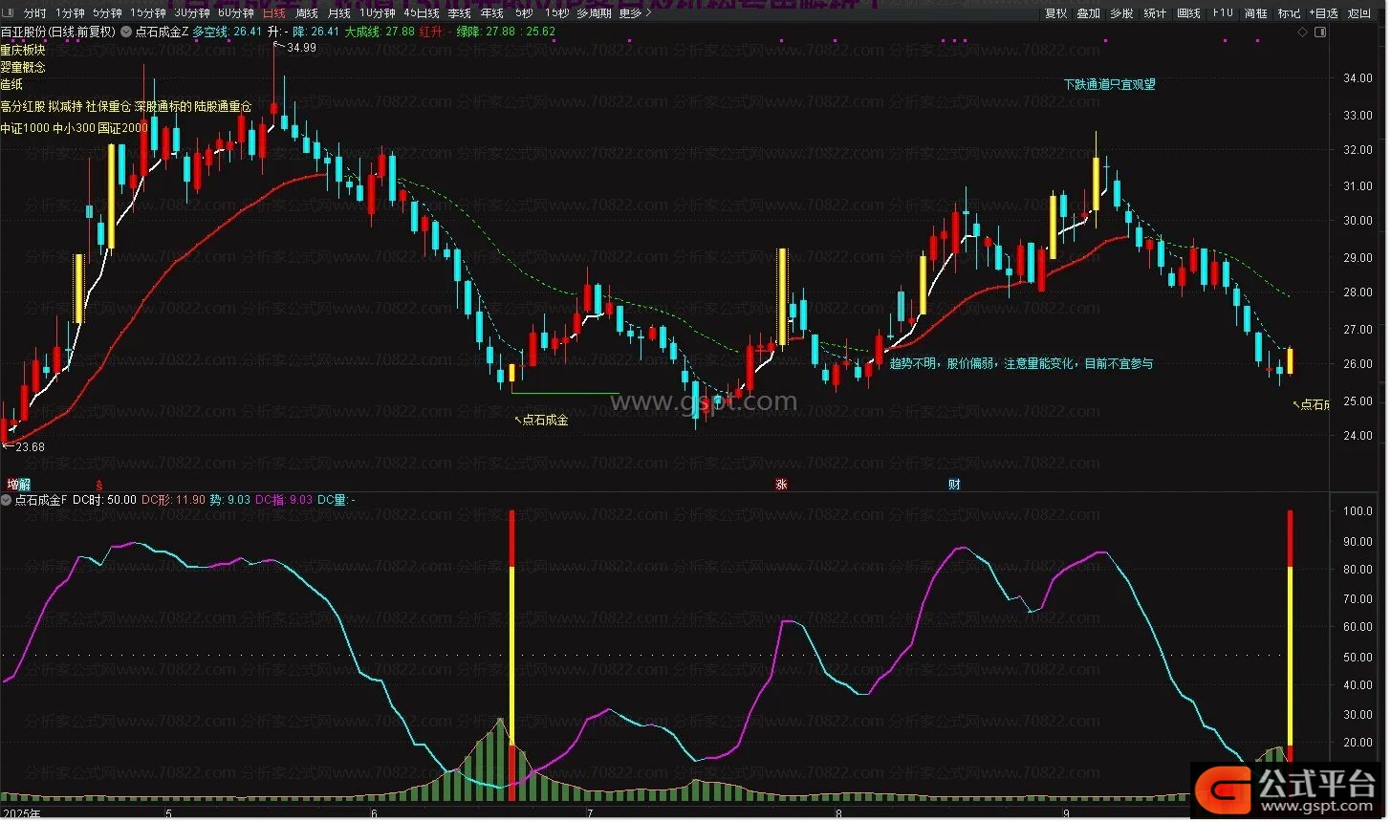Expand the 点石成金F indicator dropdown

pyautogui.click(x=7, y=500)
